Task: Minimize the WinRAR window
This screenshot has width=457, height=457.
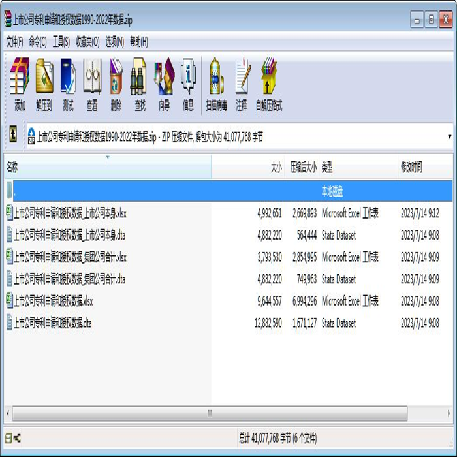Action: 417,20
